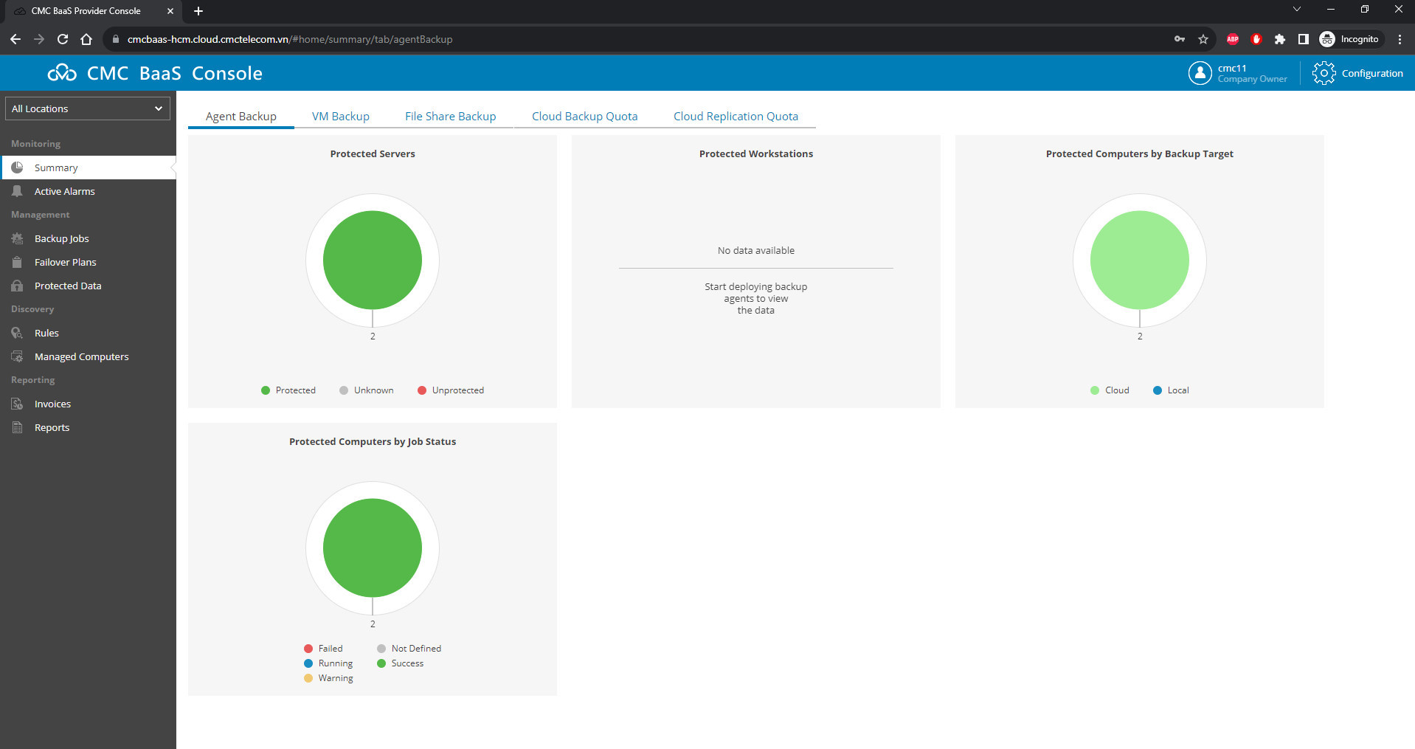Toggle the Protected legend item

(x=288, y=390)
